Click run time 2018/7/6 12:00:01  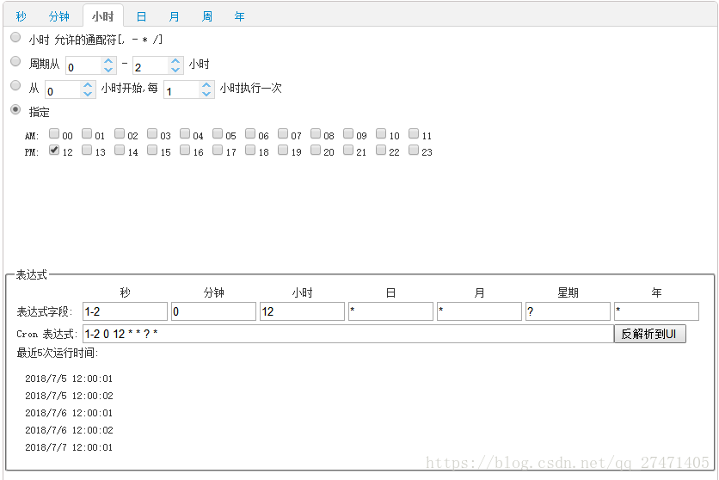point(69,413)
